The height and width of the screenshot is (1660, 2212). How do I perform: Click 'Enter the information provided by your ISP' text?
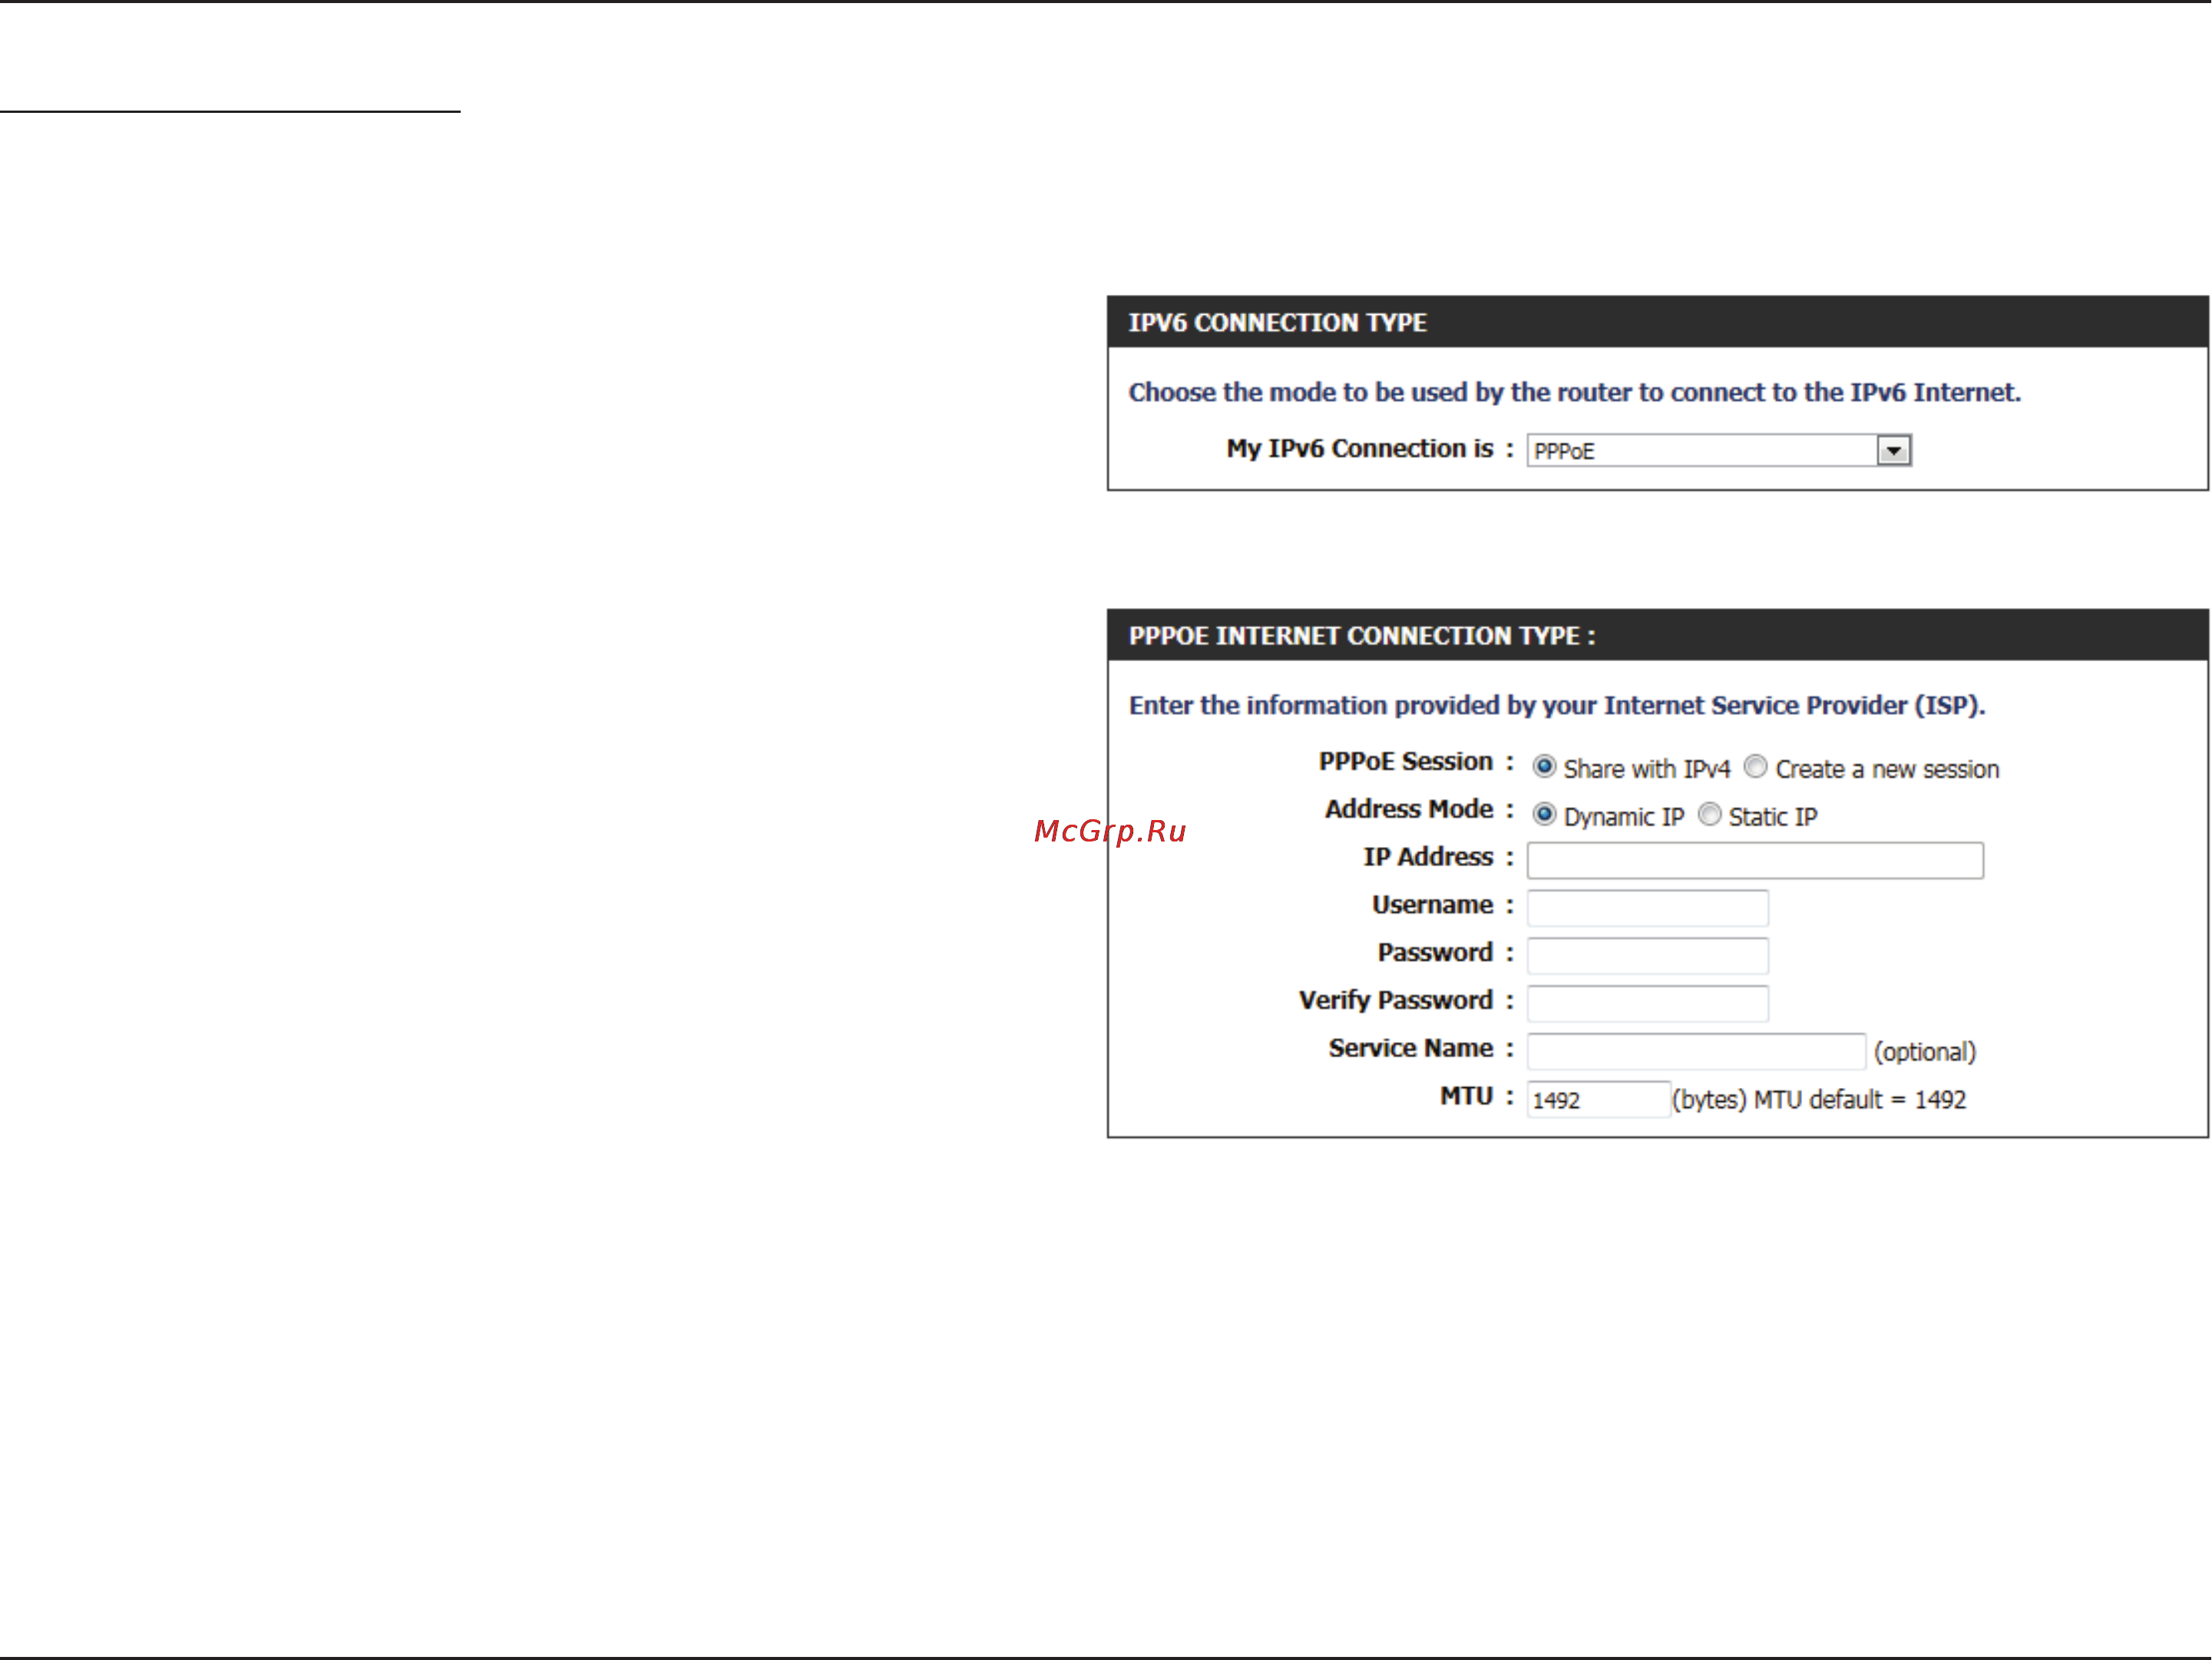pos(1557,706)
